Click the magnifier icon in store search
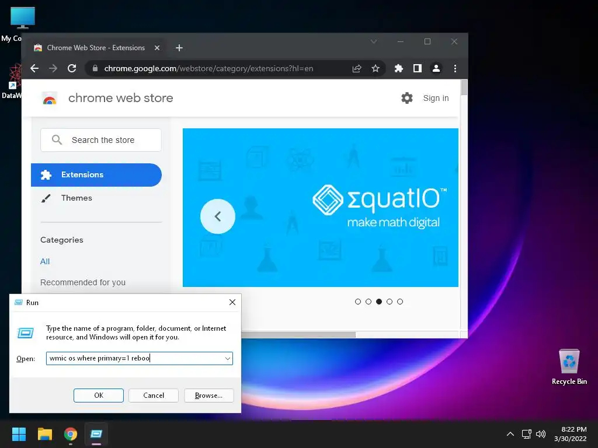The image size is (598, 448). (57, 140)
